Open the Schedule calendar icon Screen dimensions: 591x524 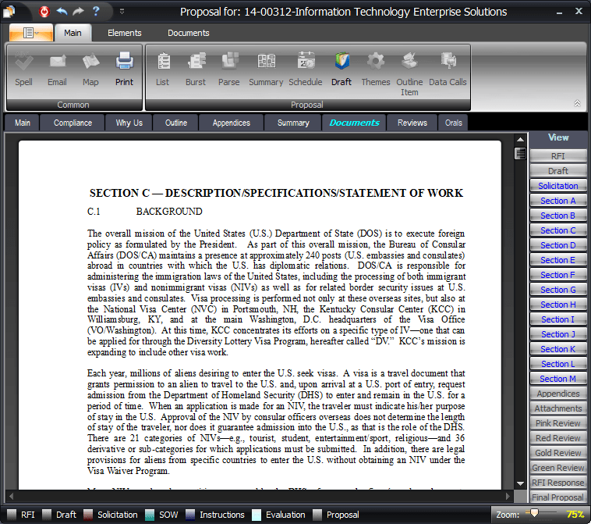(306, 61)
